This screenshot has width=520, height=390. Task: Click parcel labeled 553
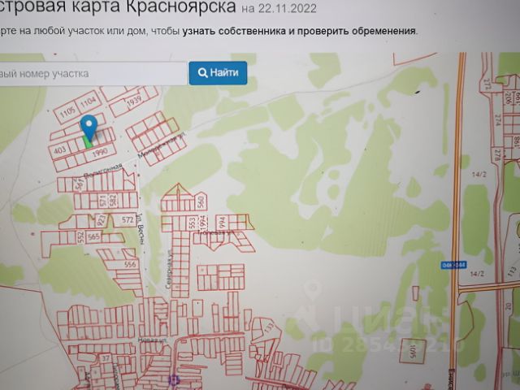point(192,222)
